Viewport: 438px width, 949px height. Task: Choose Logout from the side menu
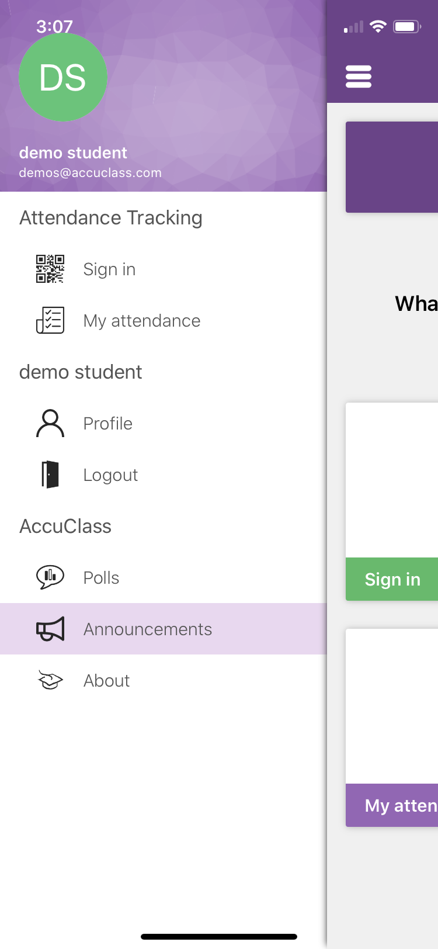(x=111, y=475)
